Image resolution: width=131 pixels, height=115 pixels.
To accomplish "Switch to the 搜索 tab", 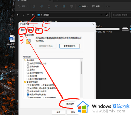I will click(38, 30).
